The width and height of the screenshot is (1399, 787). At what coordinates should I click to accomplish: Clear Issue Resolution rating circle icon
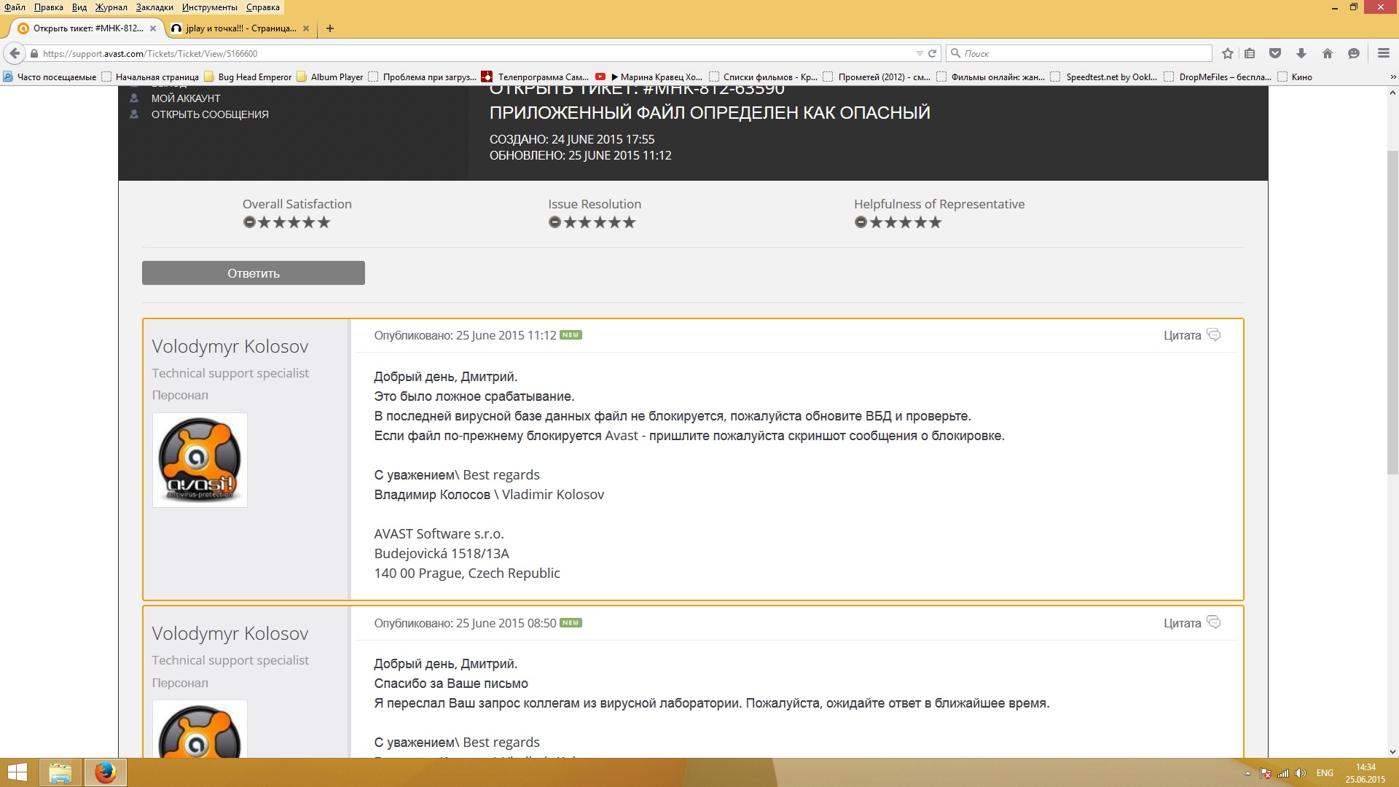[x=554, y=222]
